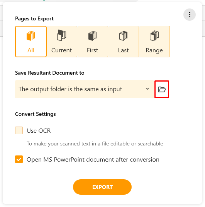Click the orange All pages stack icon
The image size is (205, 207).
(x=31, y=36)
